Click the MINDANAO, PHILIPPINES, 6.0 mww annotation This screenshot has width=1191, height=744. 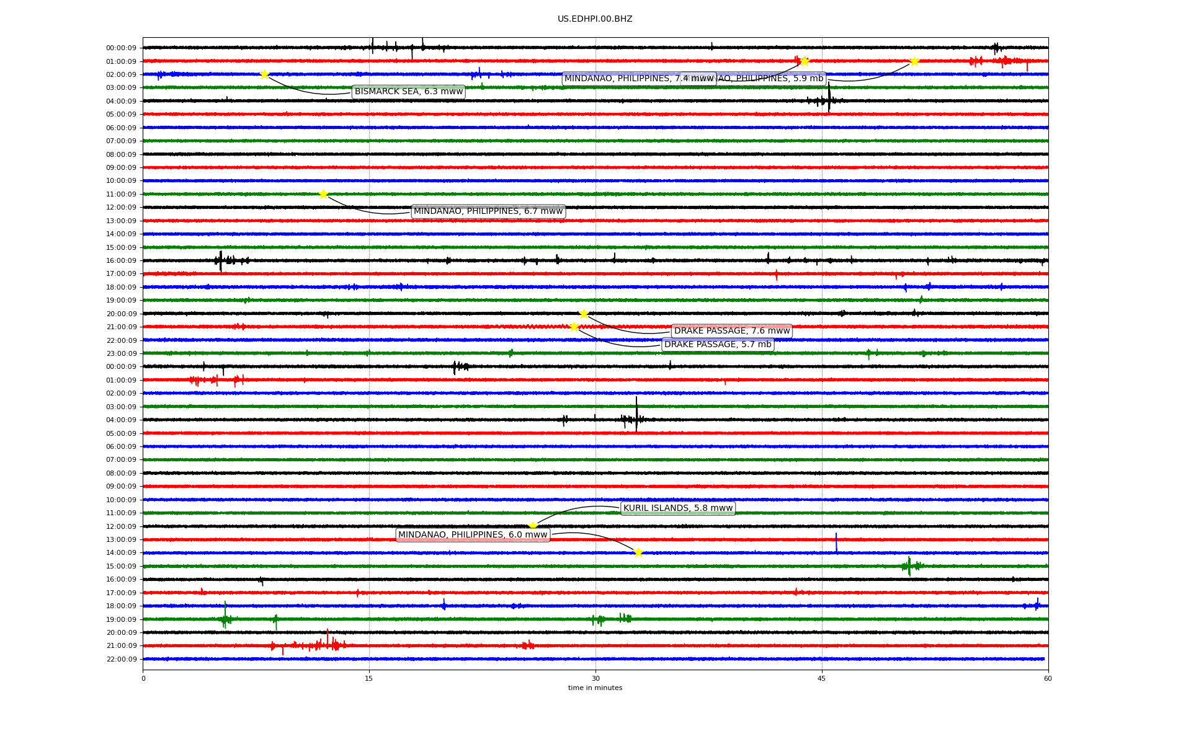pos(473,535)
